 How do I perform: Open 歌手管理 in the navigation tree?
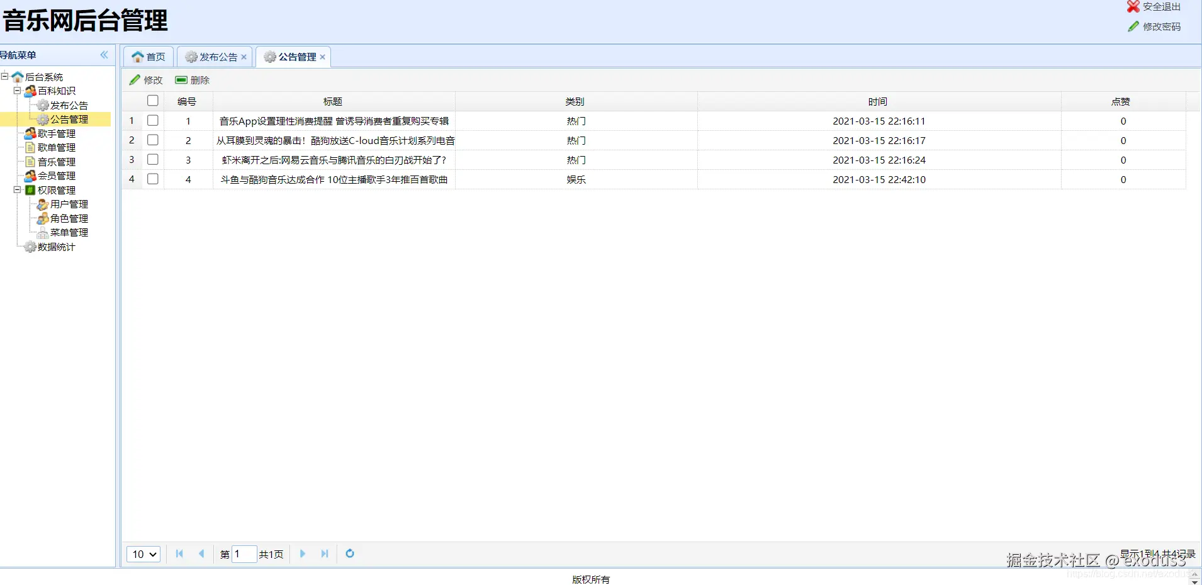(x=57, y=133)
